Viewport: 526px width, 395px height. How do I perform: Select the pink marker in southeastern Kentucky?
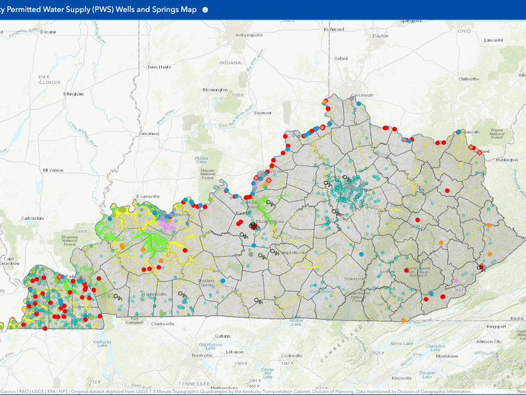[456, 280]
